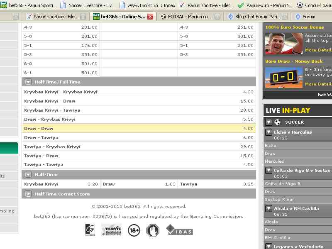
Task: Select Kryvbas Krivyi - Kryvbas Krivyi at 4.33
Action: coord(139,92)
